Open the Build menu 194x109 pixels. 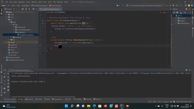40,2
